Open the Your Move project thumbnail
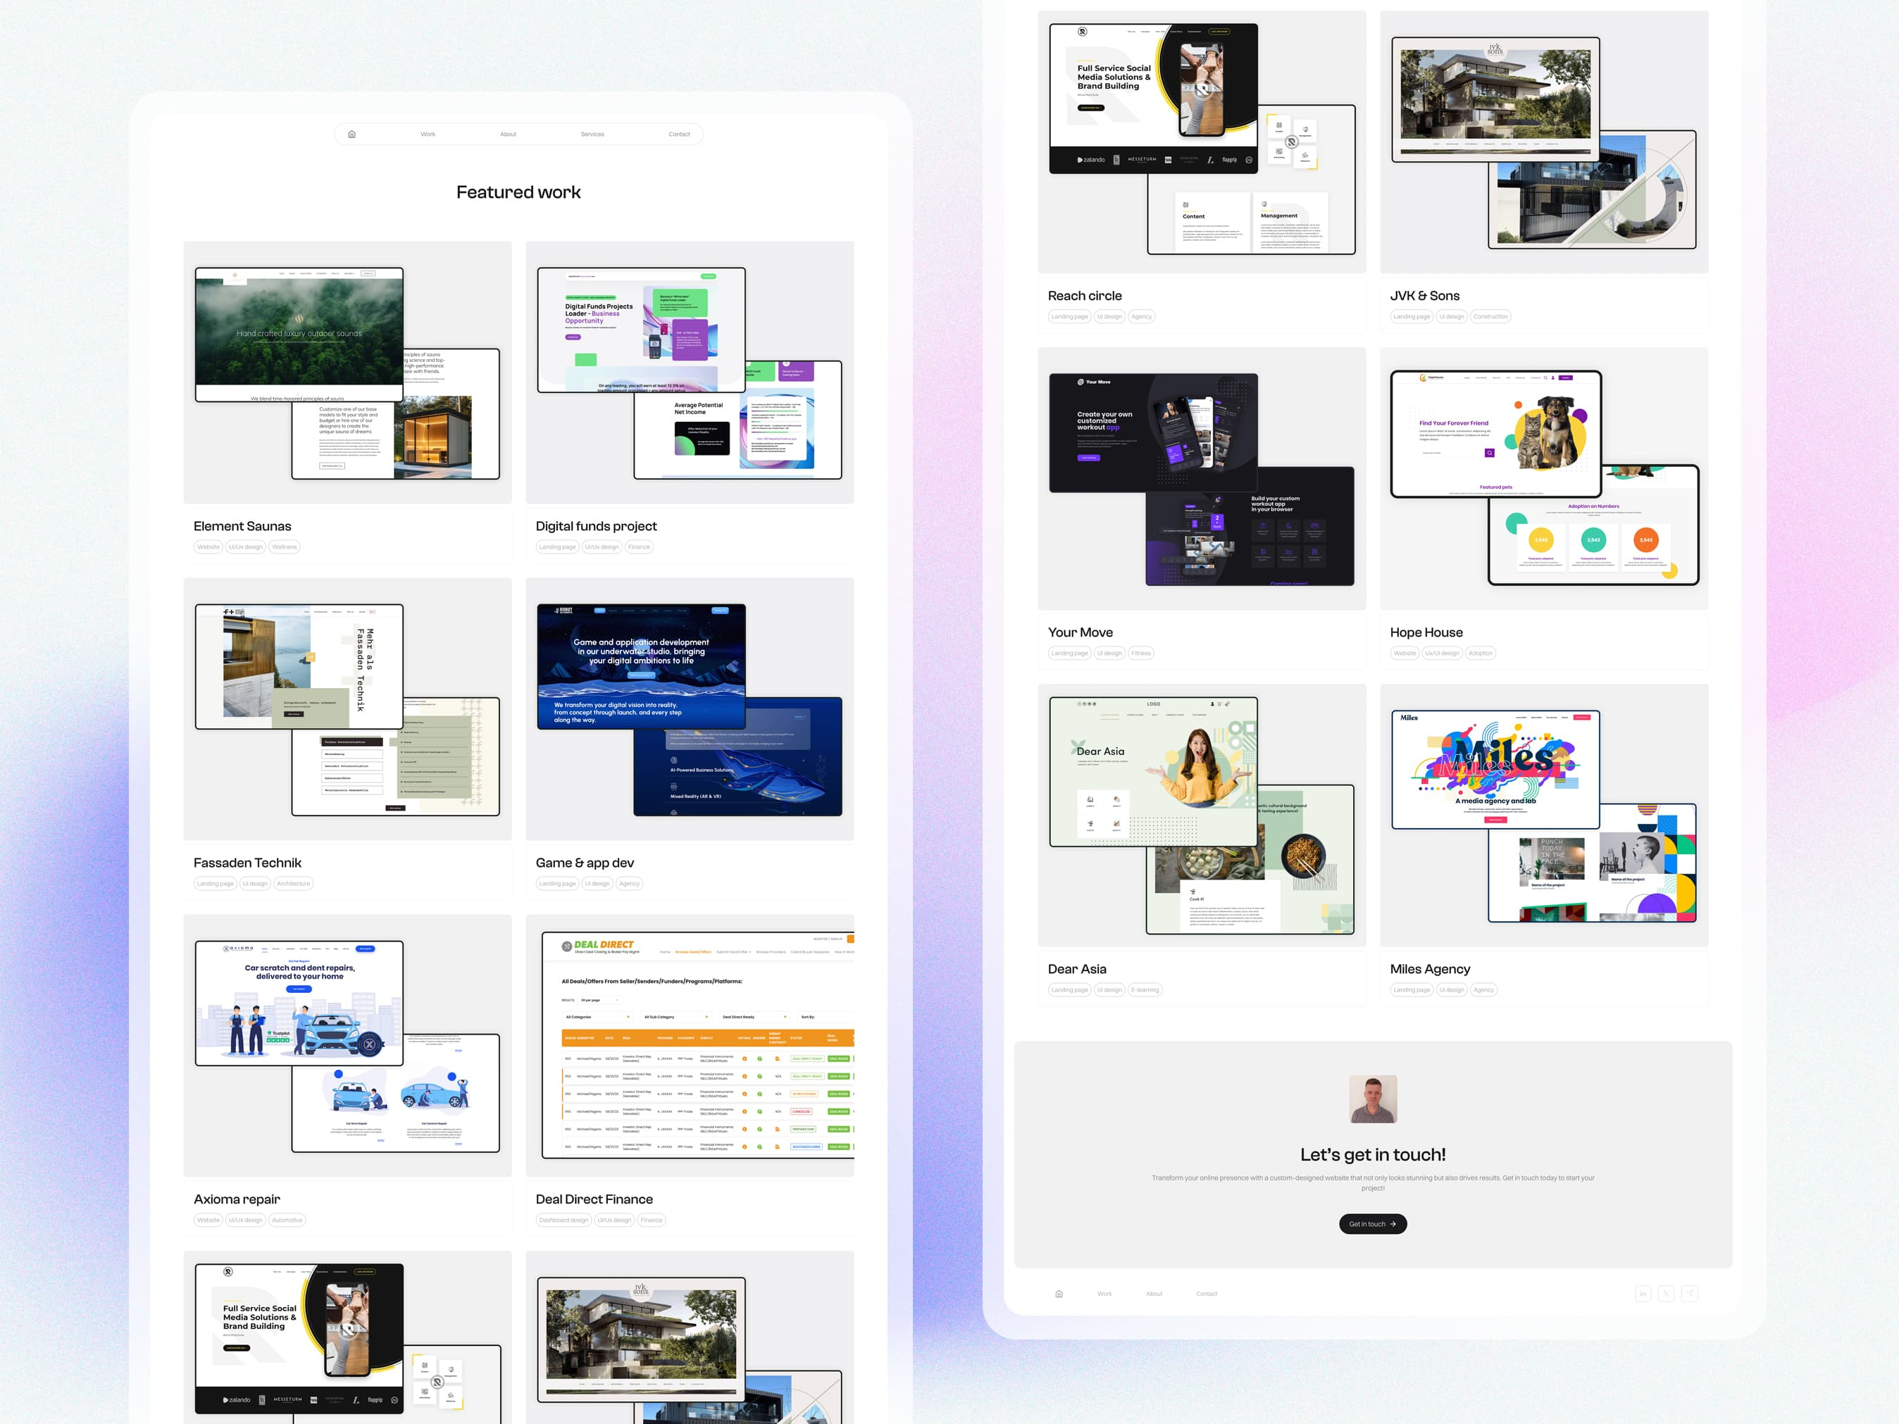This screenshot has height=1424, width=1899. pyautogui.click(x=1202, y=479)
